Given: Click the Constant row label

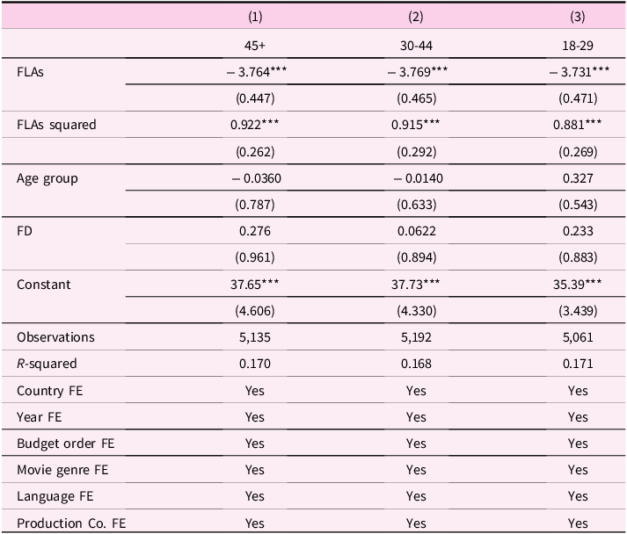Looking at the screenshot, I should (44, 285).
